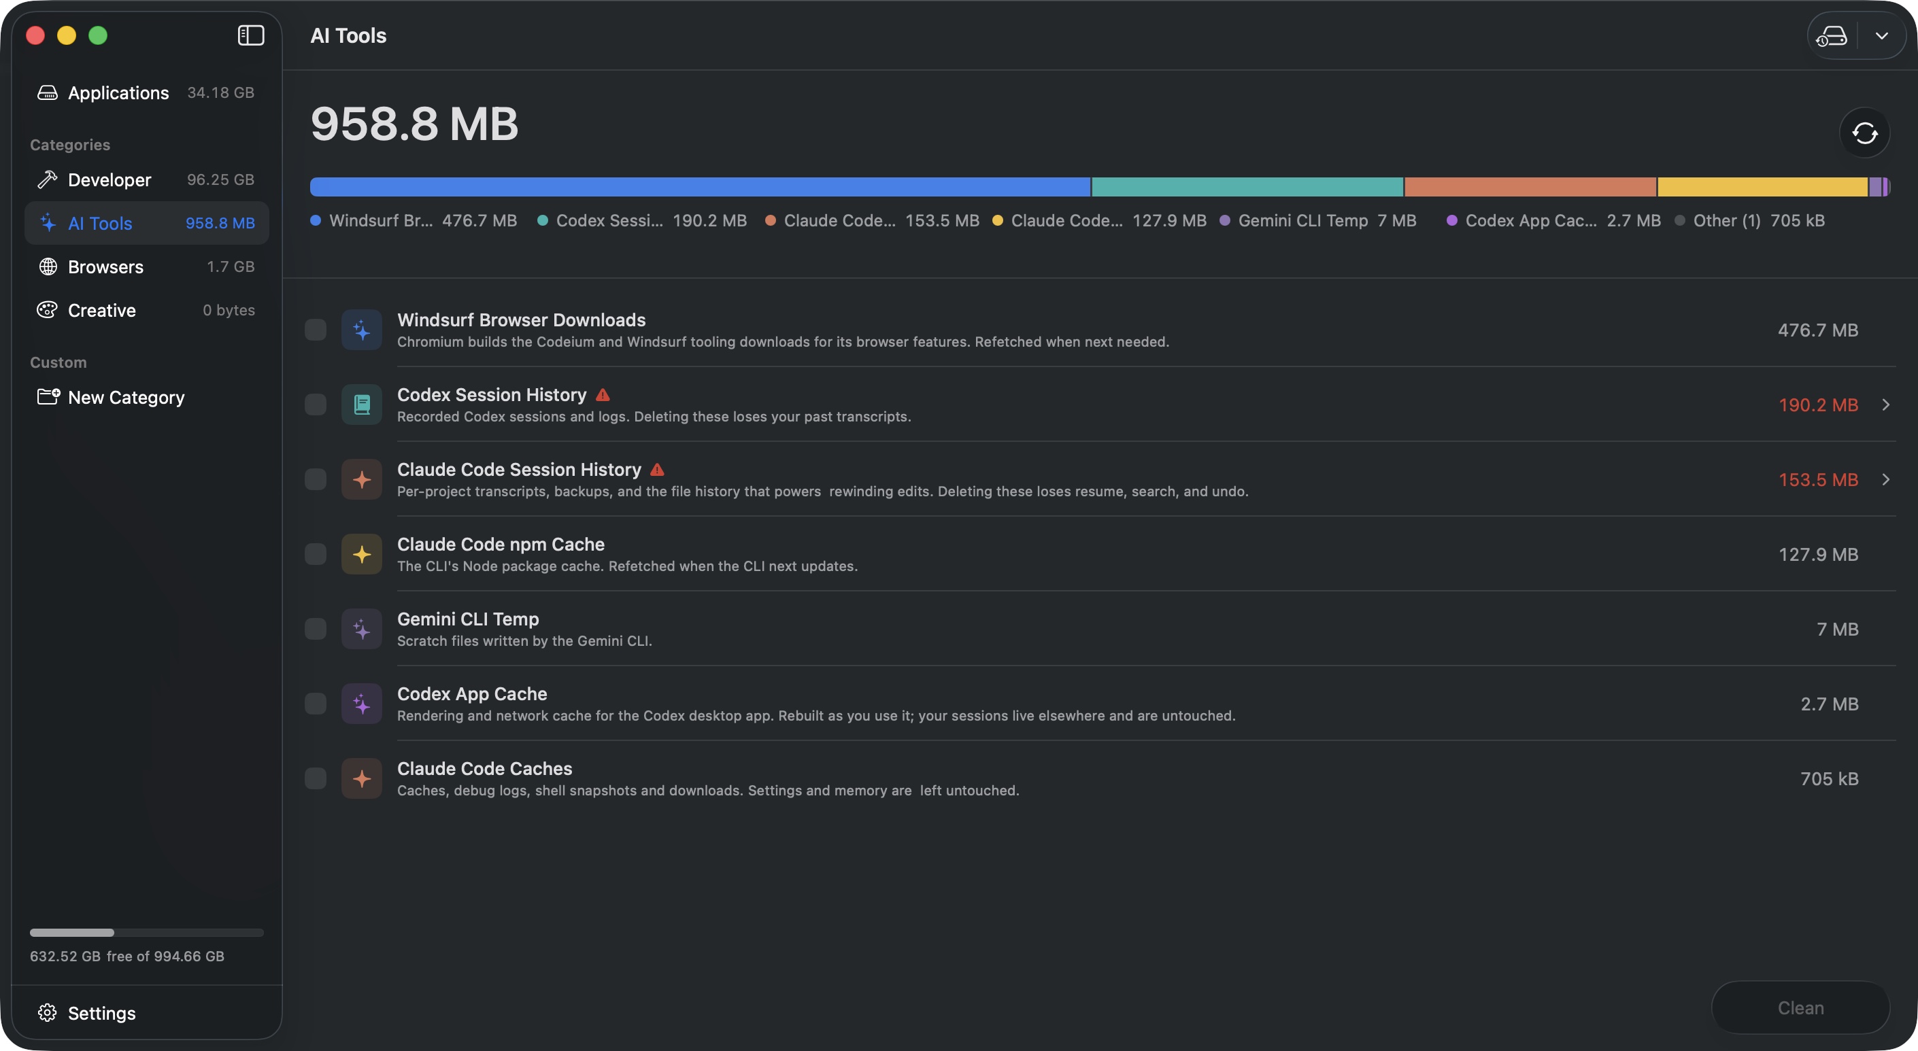Image resolution: width=1918 pixels, height=1051 pixels.
Task: Click the AI Tools window title
Action: 348,36
